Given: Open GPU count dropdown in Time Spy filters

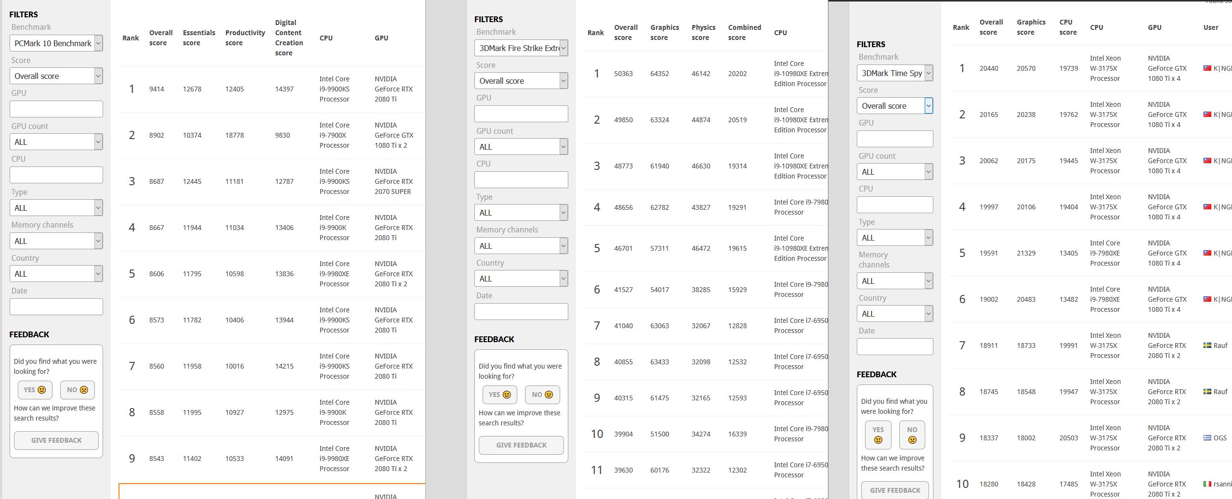Looking at the screenshot, I should pos(895,172).
